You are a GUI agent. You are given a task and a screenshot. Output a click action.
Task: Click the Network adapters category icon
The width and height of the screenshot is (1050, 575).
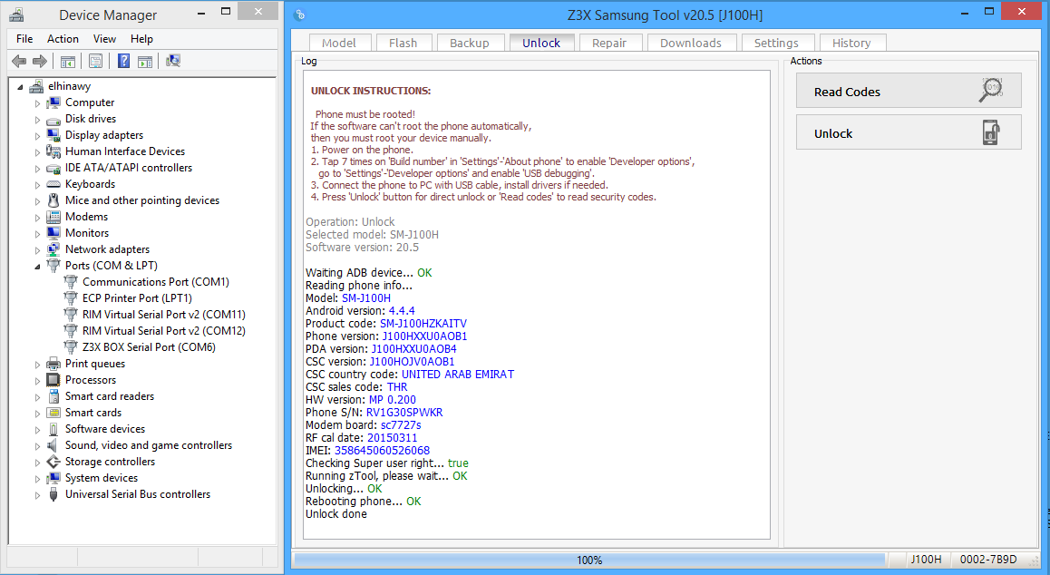53,249
